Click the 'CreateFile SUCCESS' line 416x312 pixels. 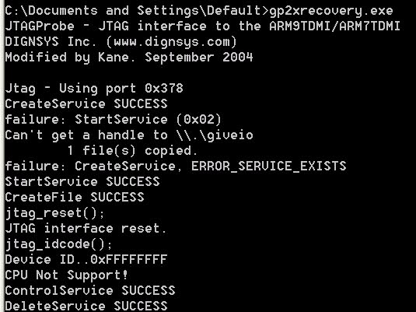coord(75,198)
